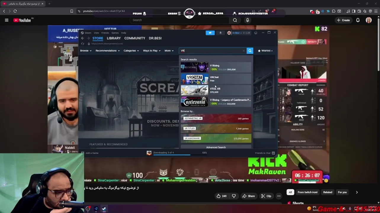This screenshot has width=380, height=213.
Task: Click Steam Big Picture monitor icon
Action: pyautogui.click(x=256, y=33)
